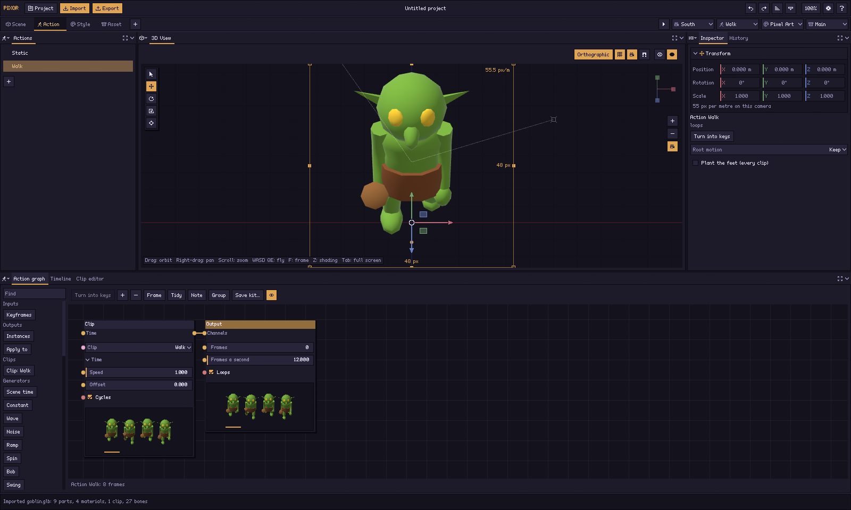Switch to the Style tab

(x=80, y=24)
